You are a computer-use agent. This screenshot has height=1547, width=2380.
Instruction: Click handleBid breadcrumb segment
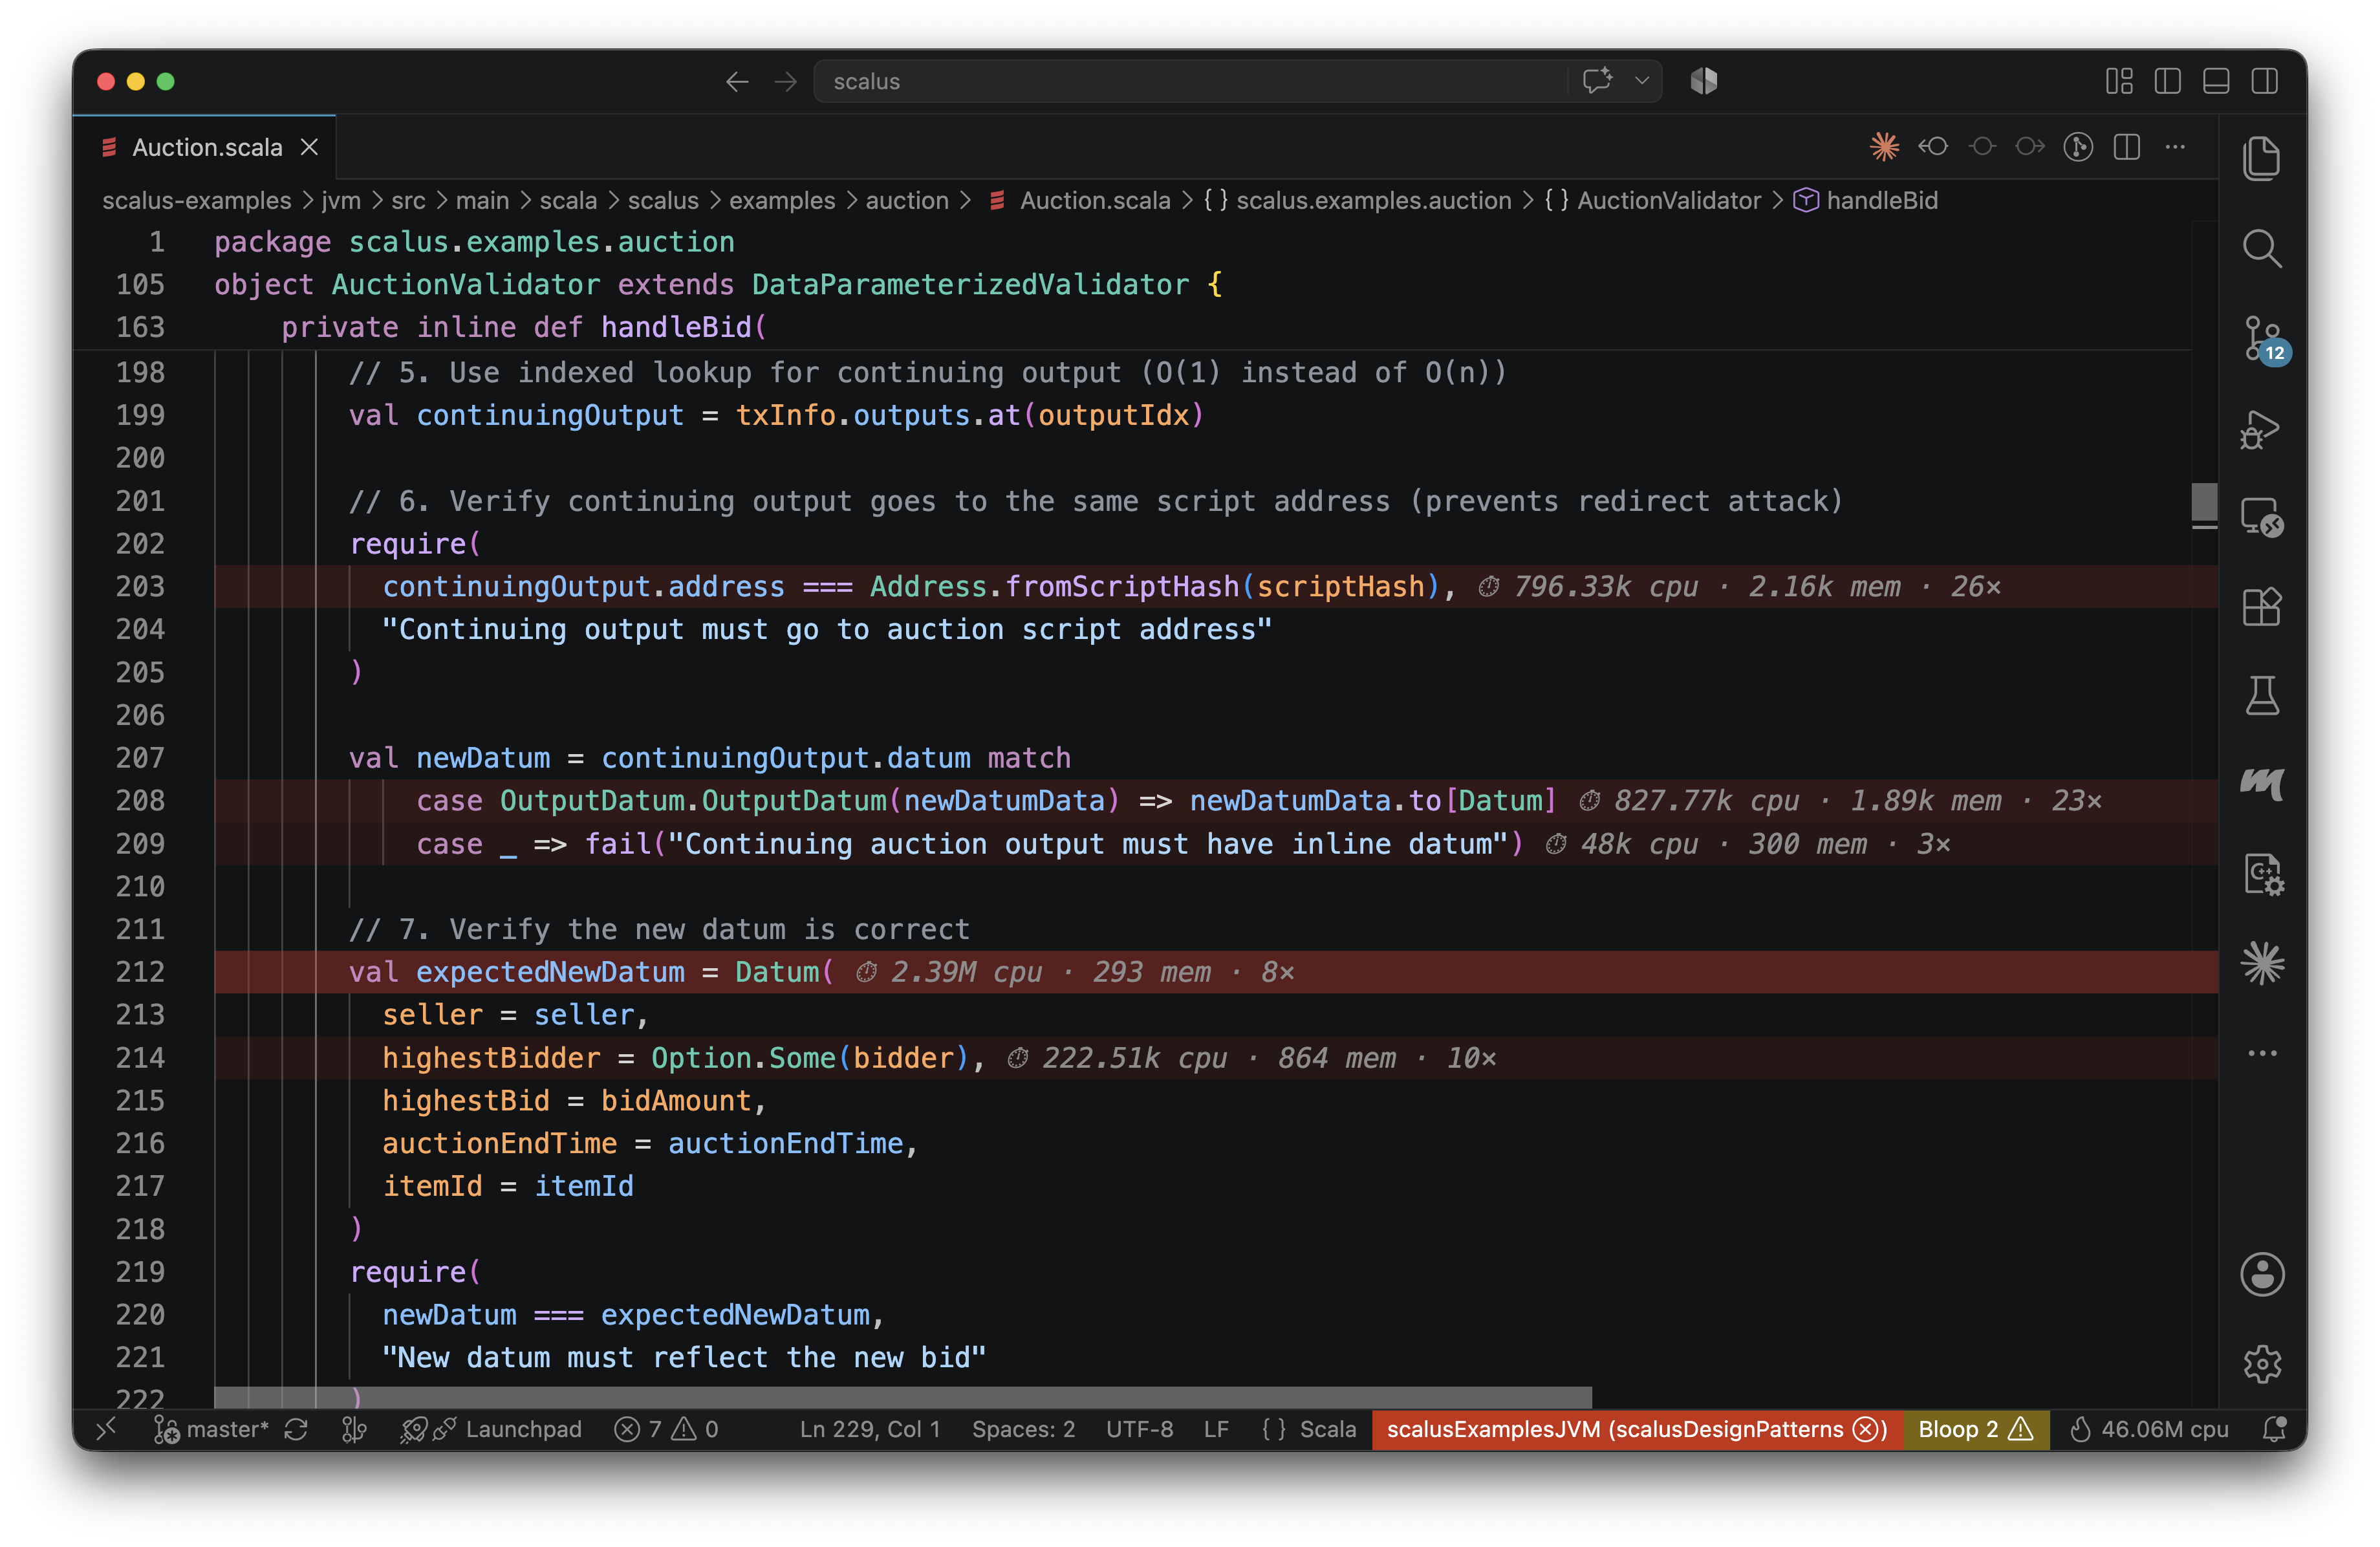click(x=1866, y=200)
